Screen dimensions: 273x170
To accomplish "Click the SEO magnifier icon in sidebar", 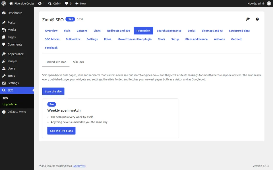I will pos(4,90).
